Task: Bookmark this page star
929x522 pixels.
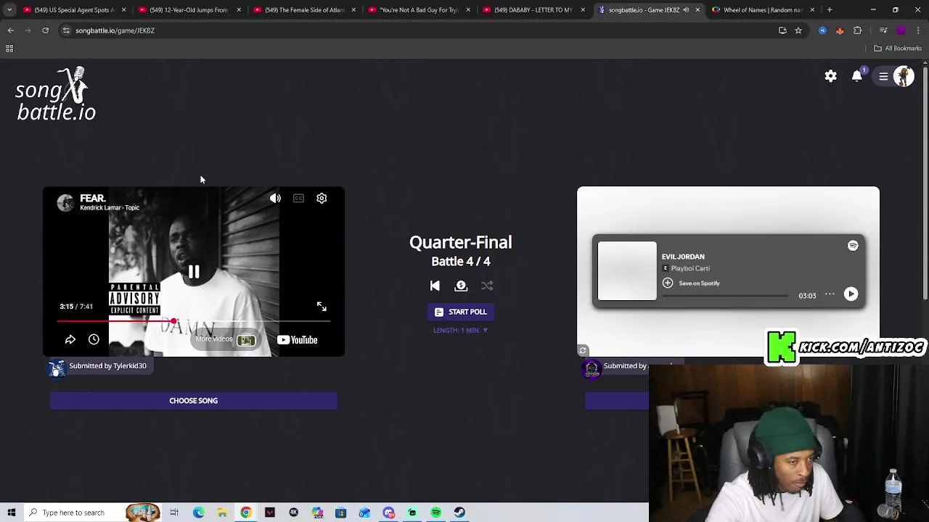Action: (x=798, y=30)
